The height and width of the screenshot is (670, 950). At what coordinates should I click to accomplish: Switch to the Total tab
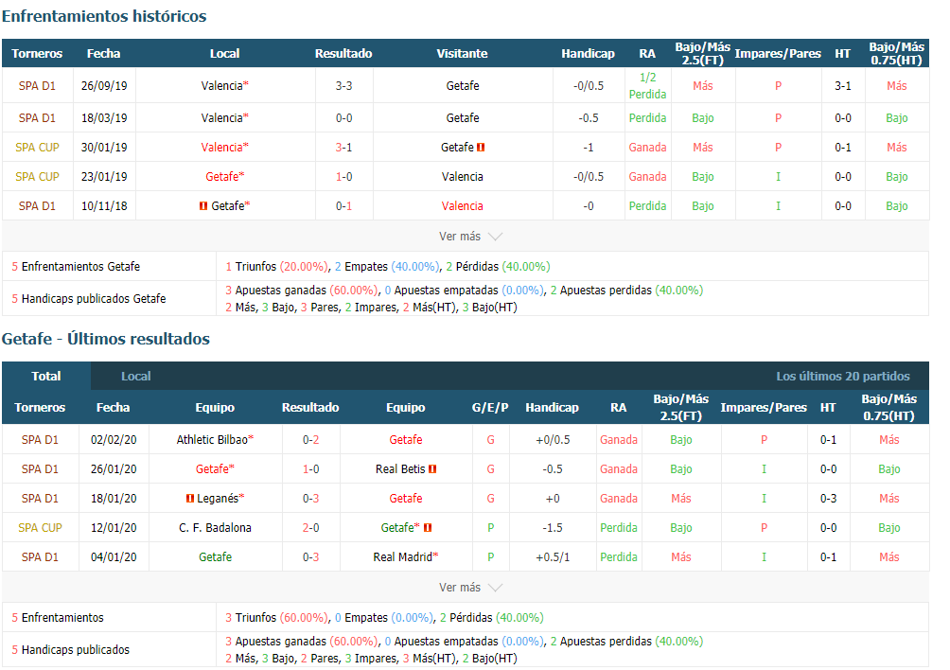(x=46, y=377)
